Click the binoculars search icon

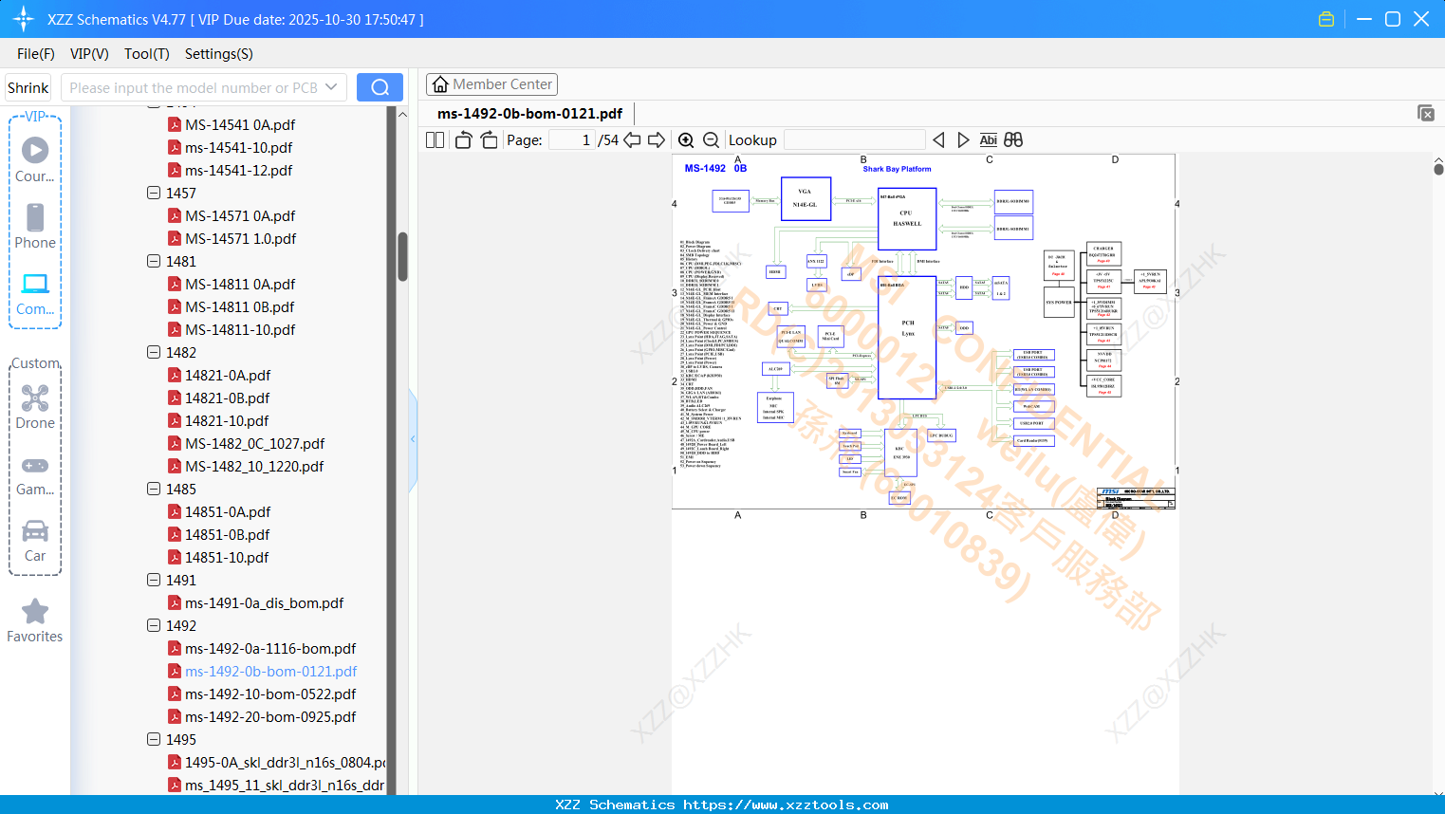point(1013,139)
